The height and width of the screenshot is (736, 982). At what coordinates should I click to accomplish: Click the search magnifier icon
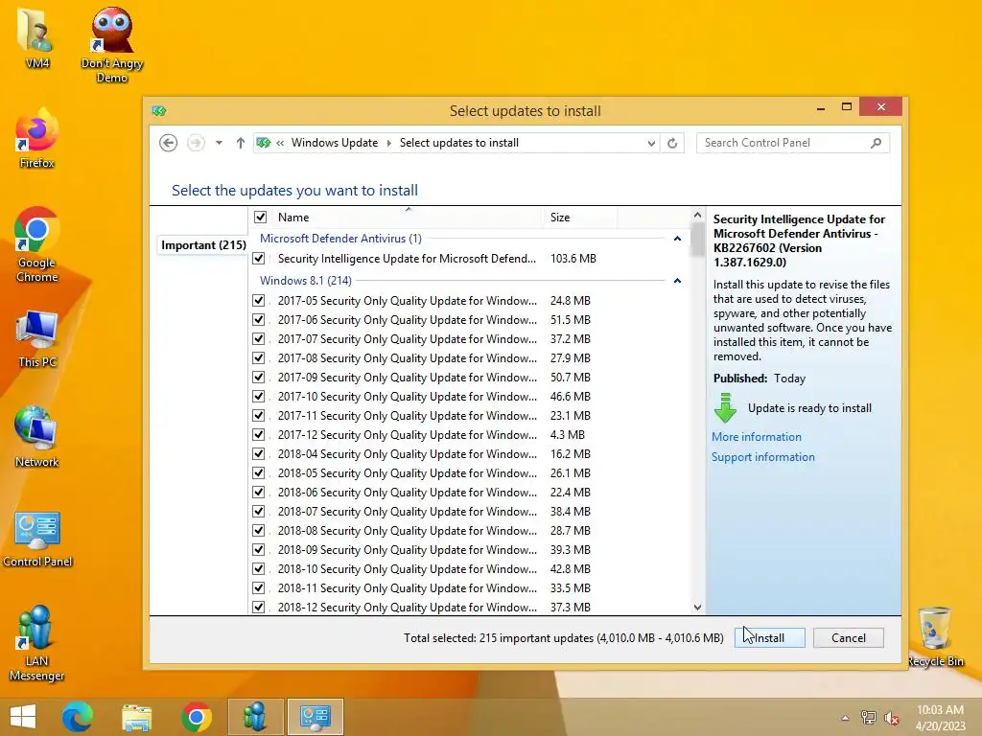coord(877,143)
